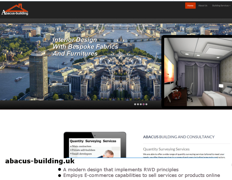Go to the Home menu item

pyautogui.click(x=190, y=6)
